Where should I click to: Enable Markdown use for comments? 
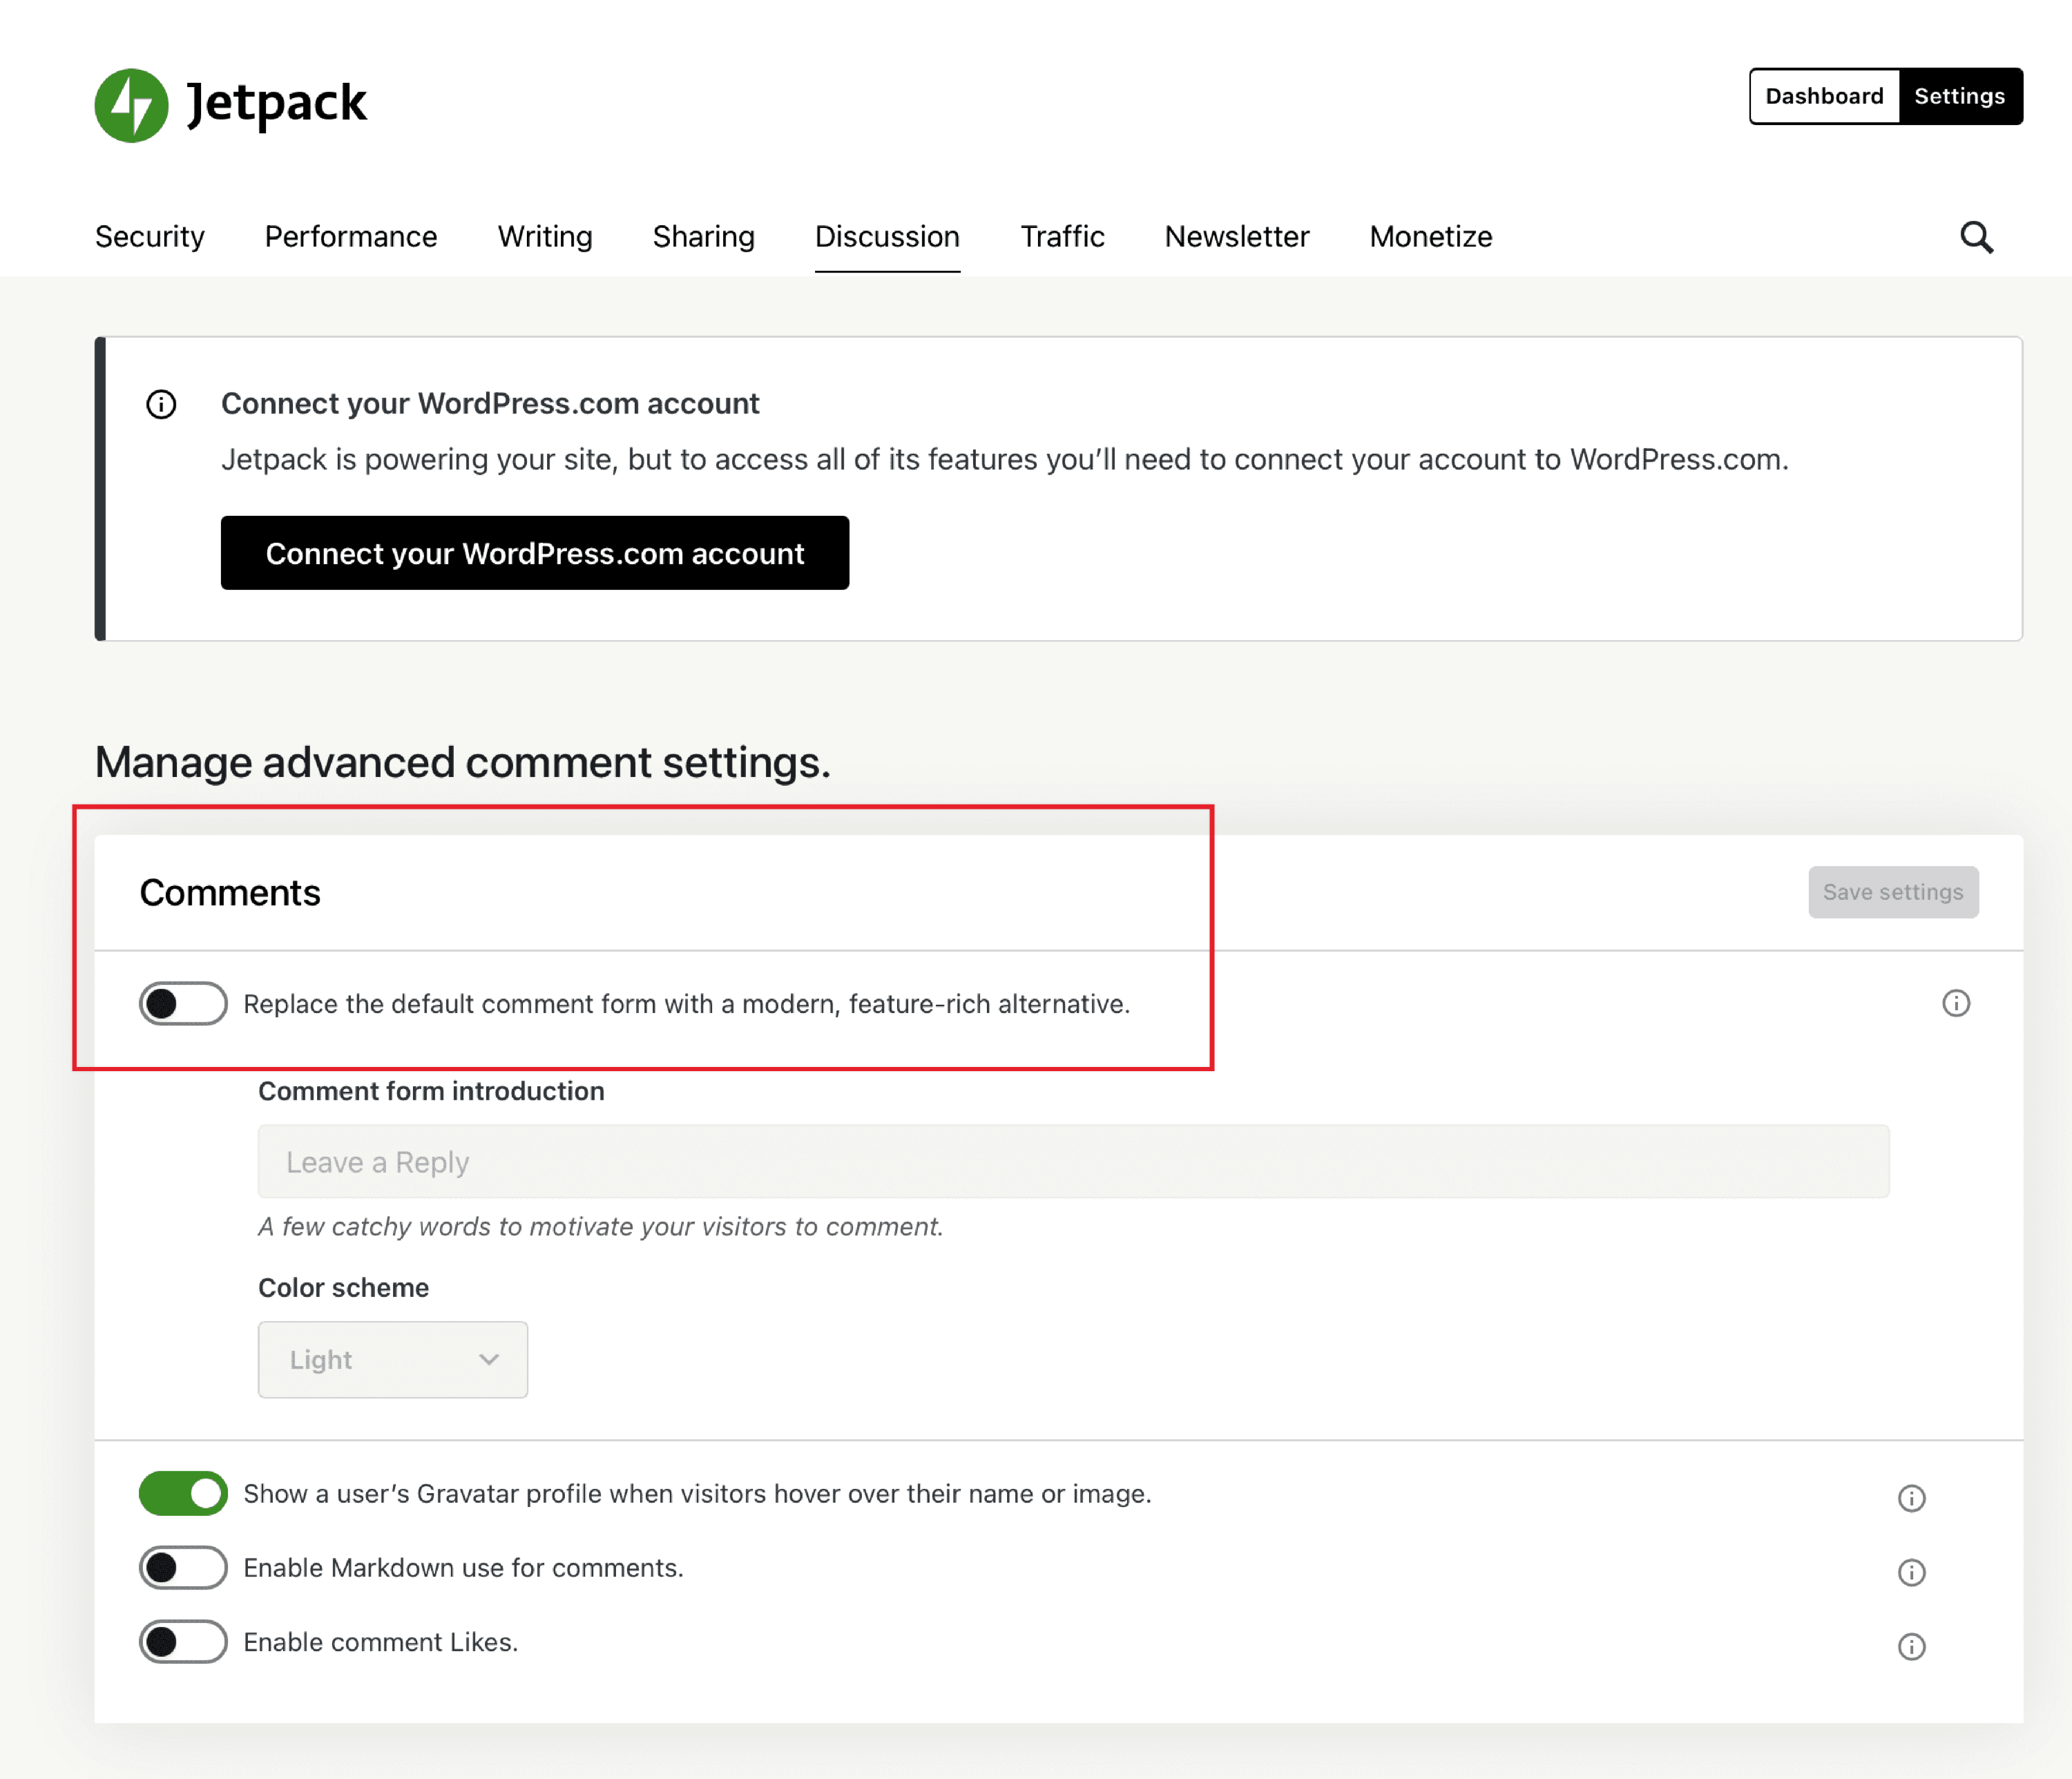(x=183, y=1567)
